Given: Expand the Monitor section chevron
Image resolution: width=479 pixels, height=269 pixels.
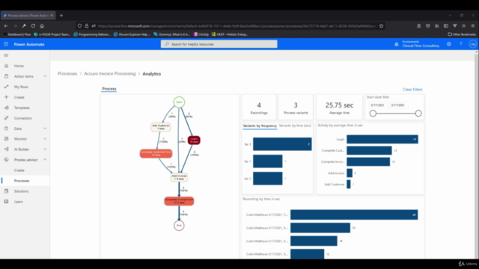Looking at the screenshot, I should (45, 139).
